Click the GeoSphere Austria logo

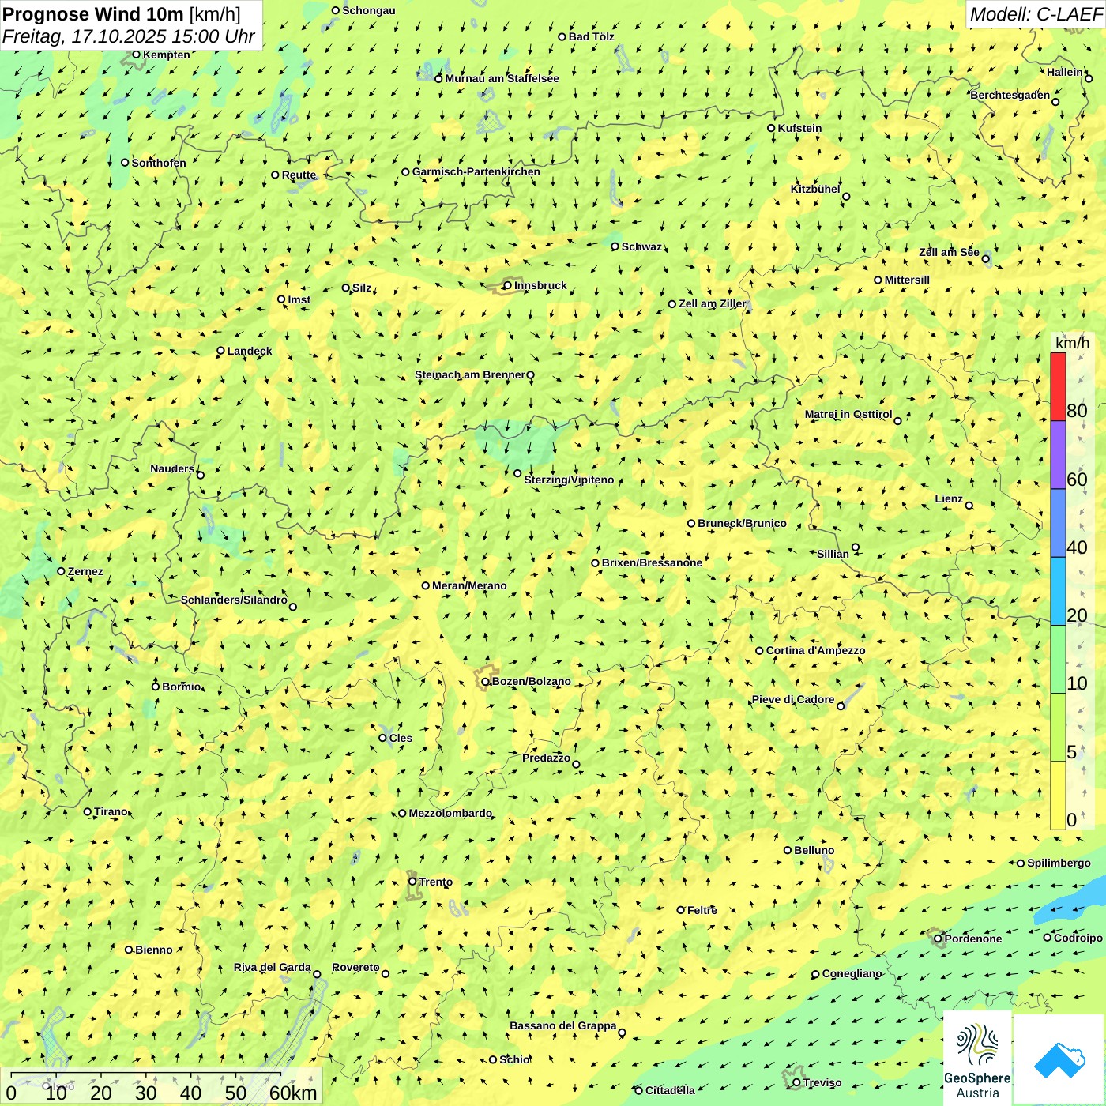977,1059
